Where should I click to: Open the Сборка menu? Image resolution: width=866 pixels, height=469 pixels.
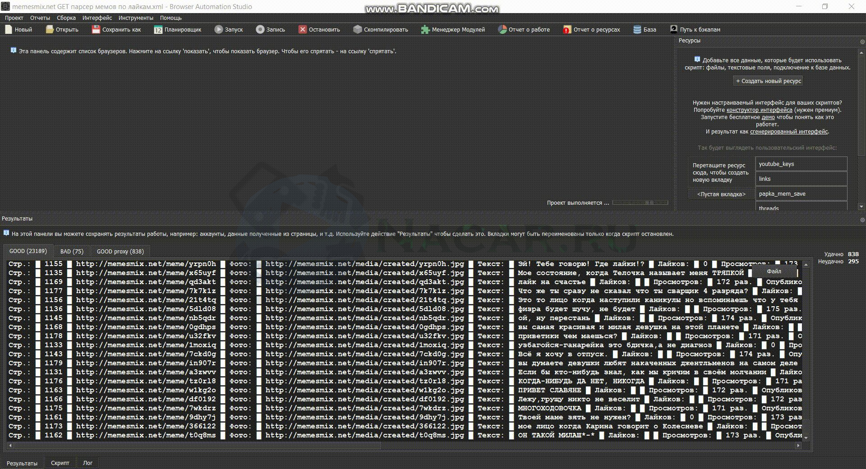(x=66, y=18)
